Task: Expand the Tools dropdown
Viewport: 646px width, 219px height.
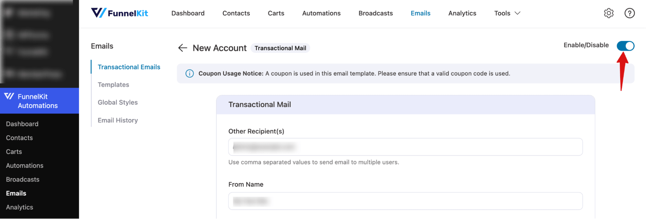Action: [507, 13]
